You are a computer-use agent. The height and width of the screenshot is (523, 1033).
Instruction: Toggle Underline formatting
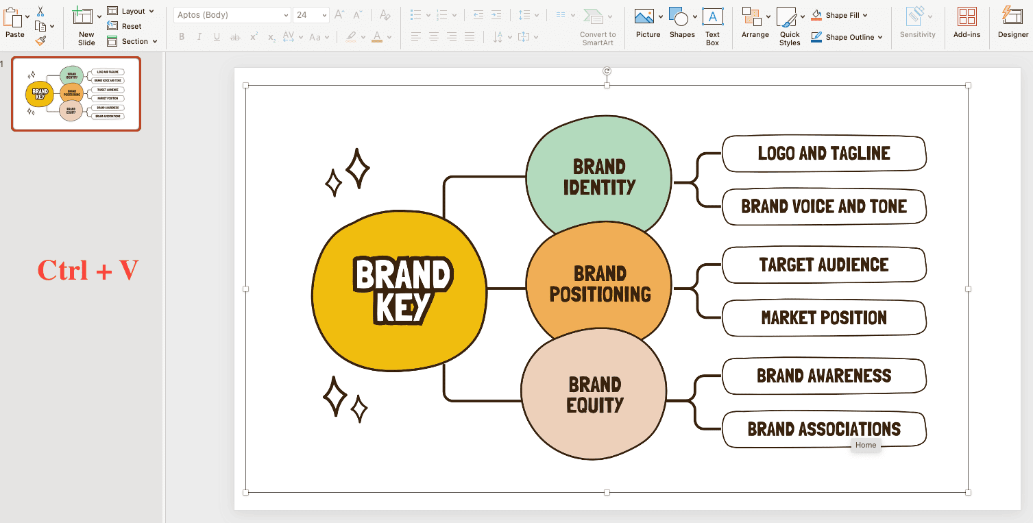click(217, 37)
